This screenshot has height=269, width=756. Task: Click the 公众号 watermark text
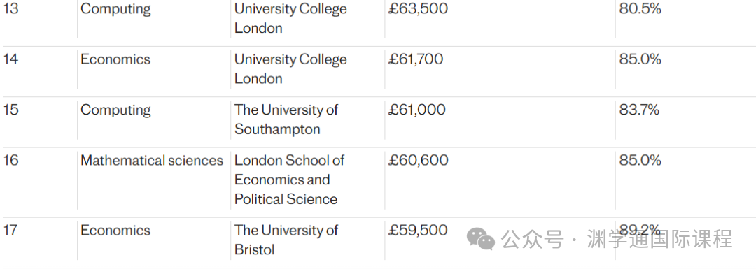coord(532,239)
